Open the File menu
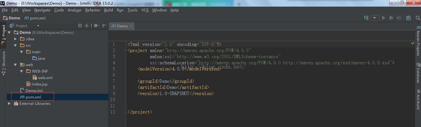This screenshot has height=127, width=421. point(5,10)
